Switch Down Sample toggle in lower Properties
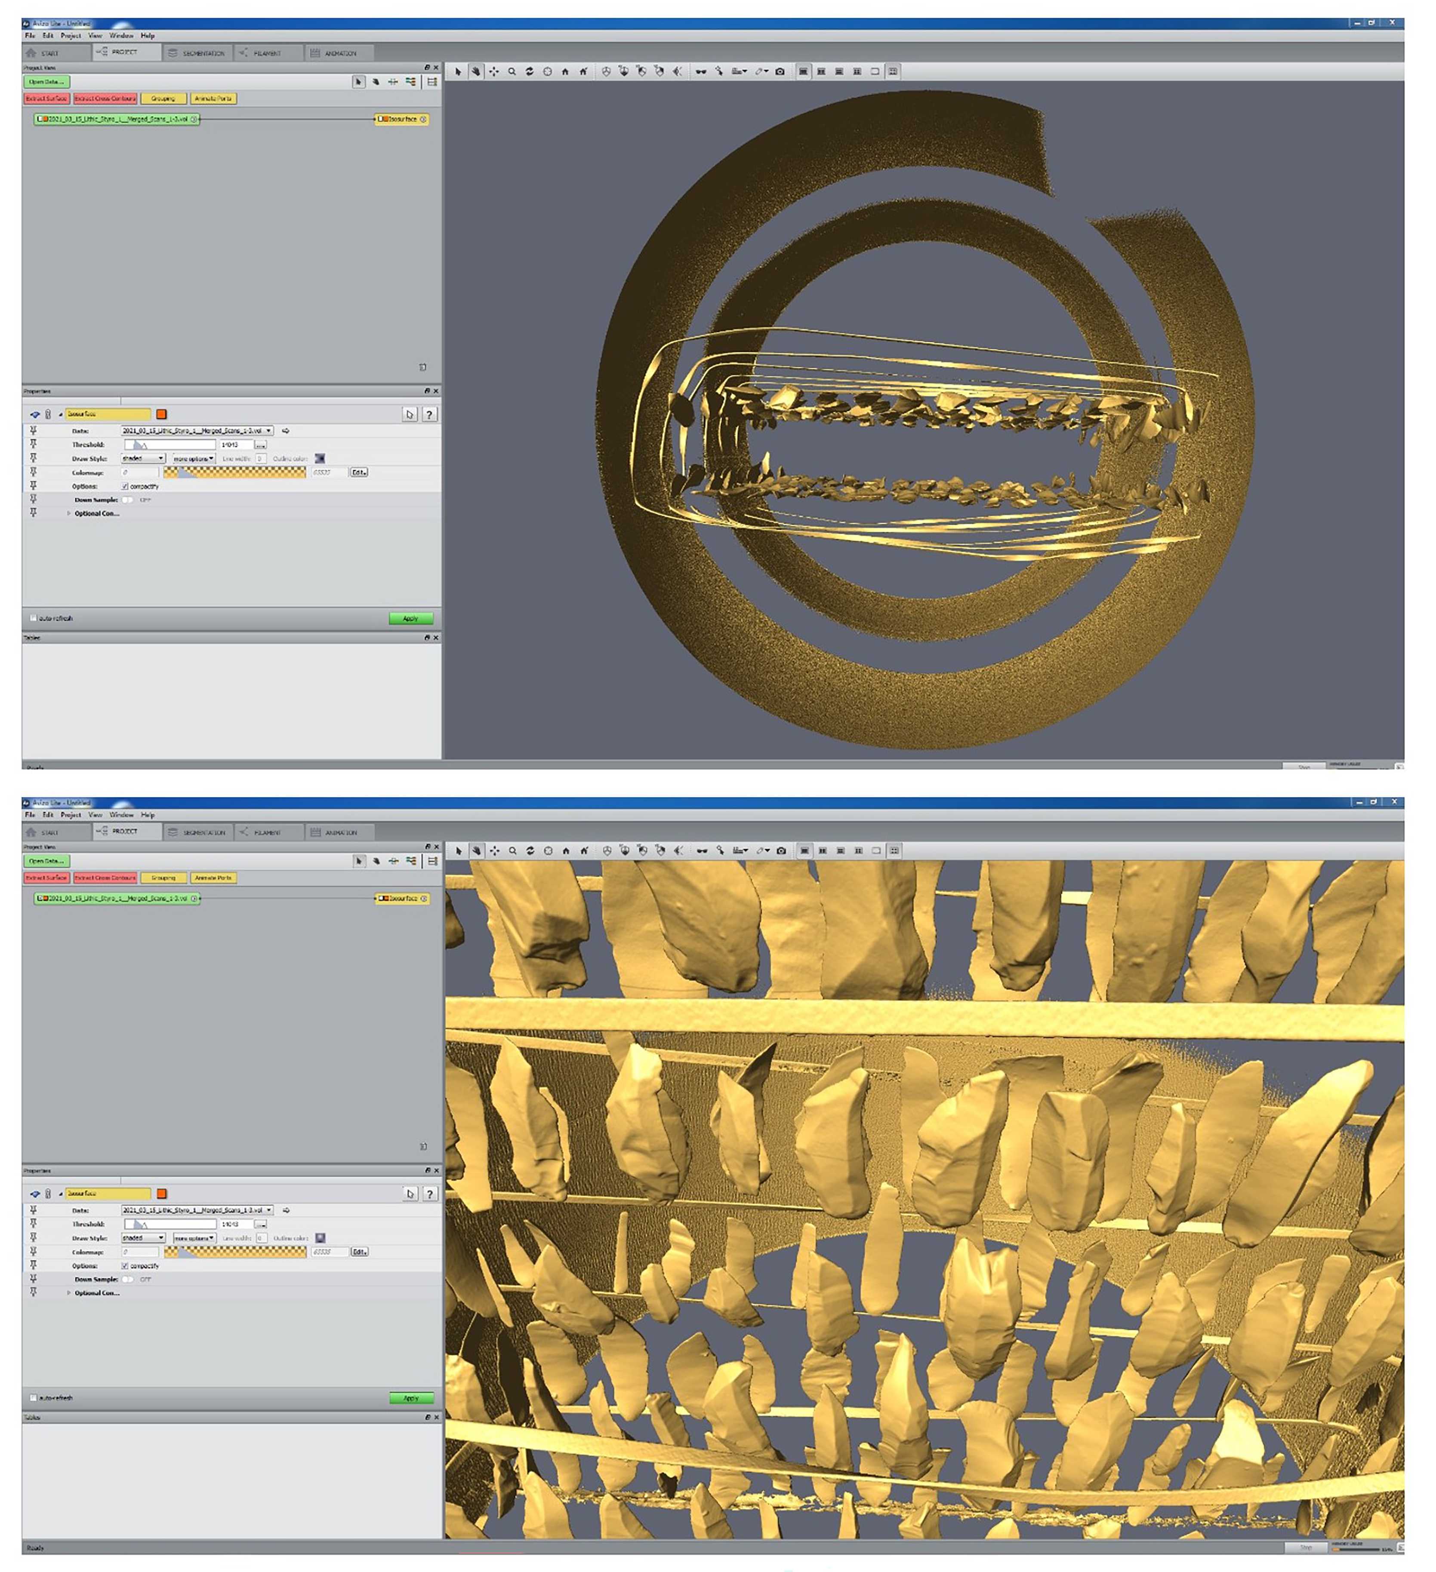This screenshot has height=1572, width=1436. pyautogui.click(x=127, y=1280)
